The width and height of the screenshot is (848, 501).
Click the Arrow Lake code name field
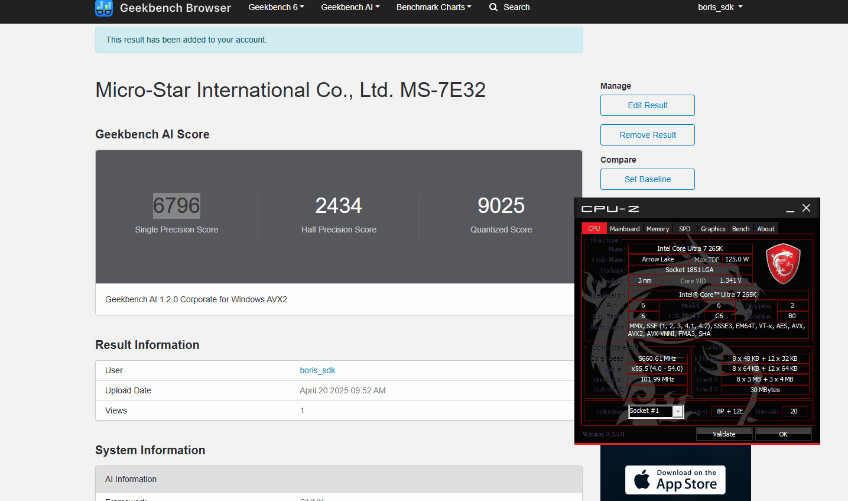point(658,259)
